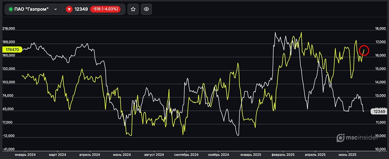Image resolution: width=389 pixels, height=159 pixels.
Task: Click the январь 2024 date label
Action: 25,154
